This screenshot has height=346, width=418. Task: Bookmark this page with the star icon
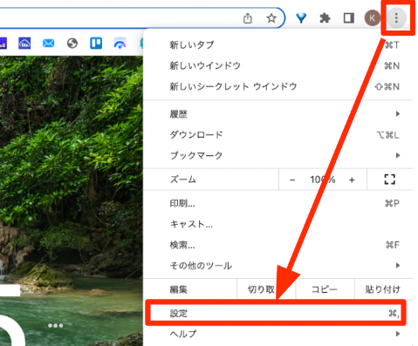pos(271,18)
